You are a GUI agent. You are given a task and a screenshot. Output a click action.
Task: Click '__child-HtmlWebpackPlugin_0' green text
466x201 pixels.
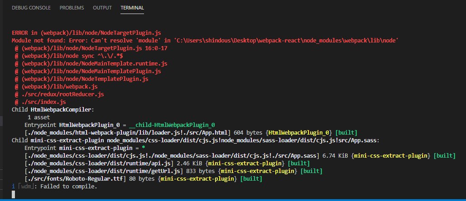(172, 125)
